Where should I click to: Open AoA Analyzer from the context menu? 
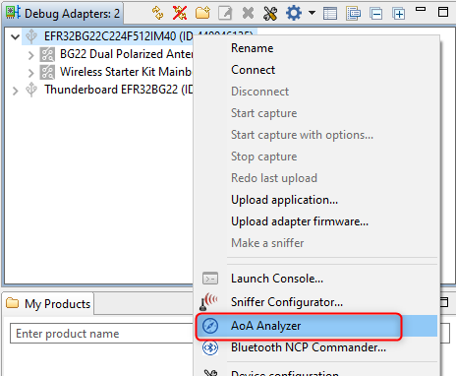(x=265, y=326)
